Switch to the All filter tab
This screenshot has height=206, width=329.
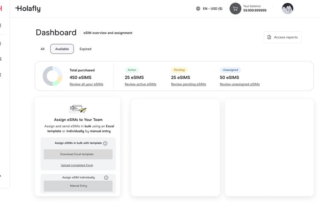tap(42, 49)
